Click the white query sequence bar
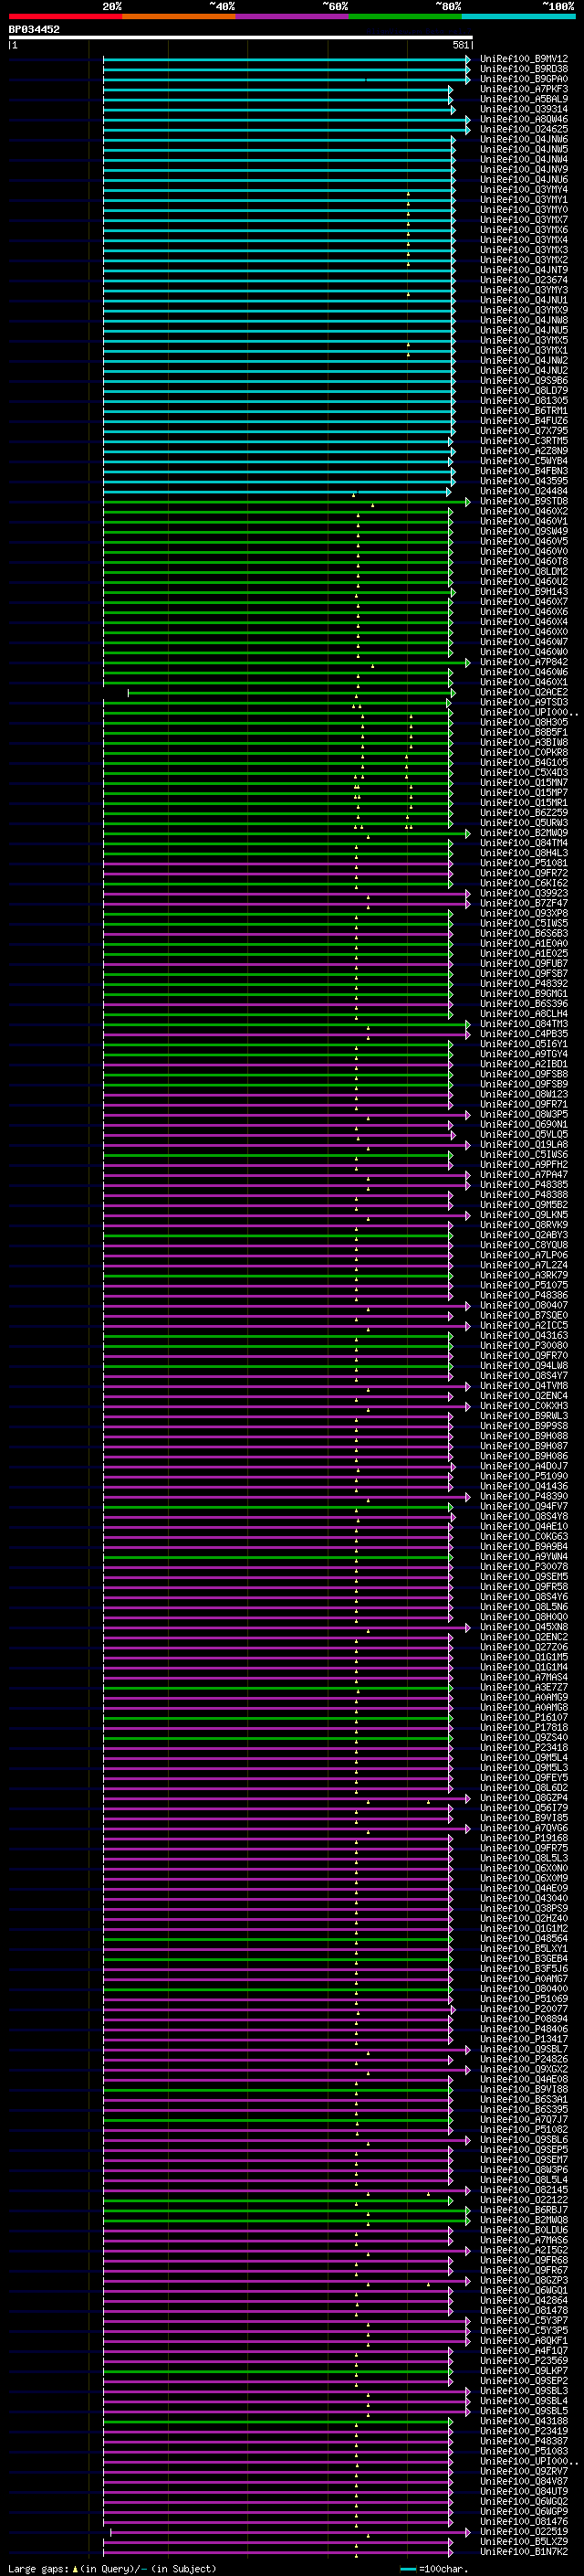This screenshot has width=584, height=2576. pos(241,38)
